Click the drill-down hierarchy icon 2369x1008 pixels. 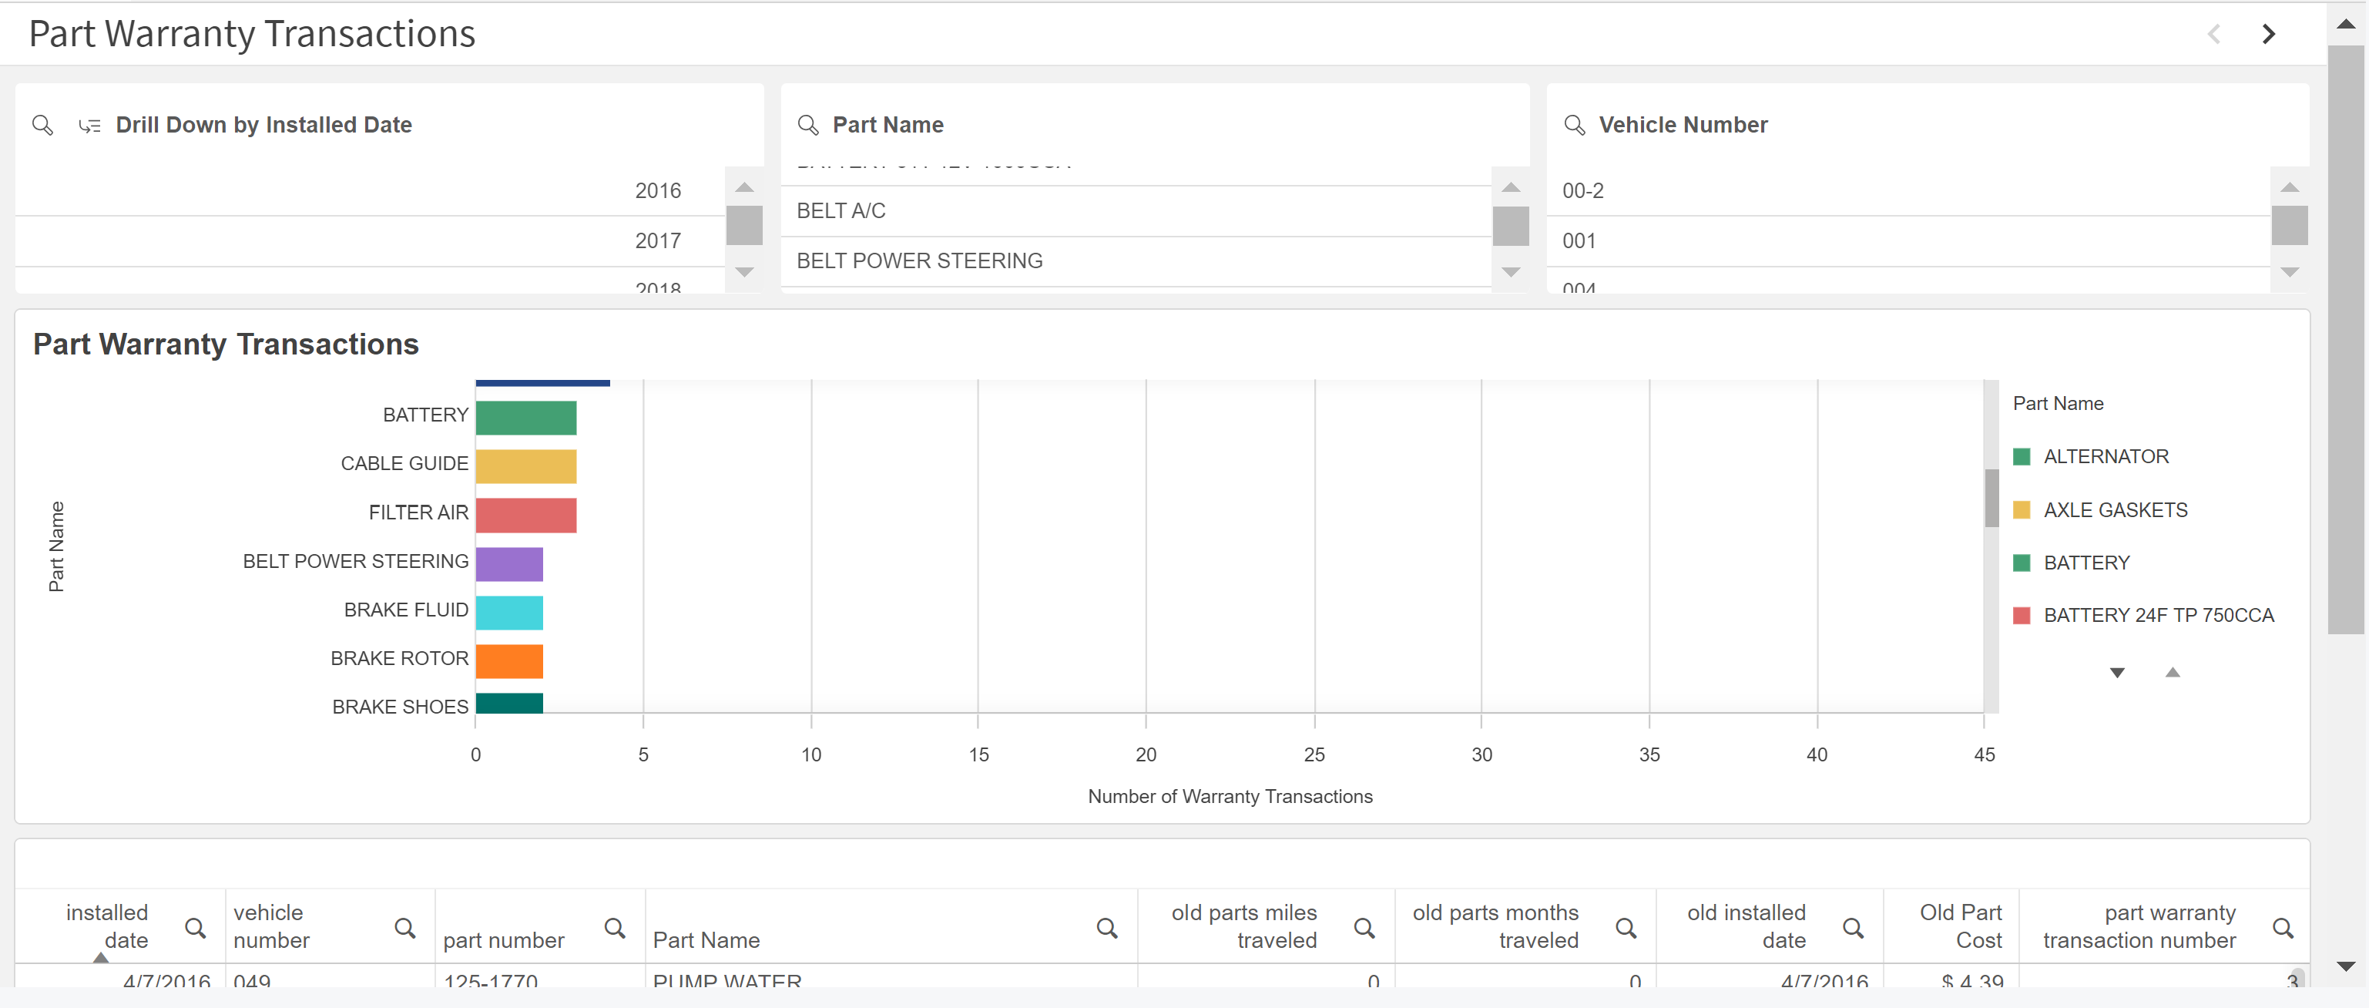pos(89,125)
